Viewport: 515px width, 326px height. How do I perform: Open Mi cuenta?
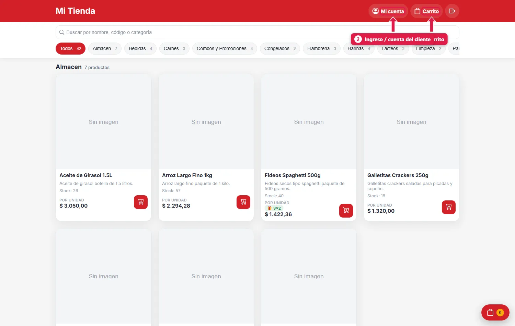(388, 11)
